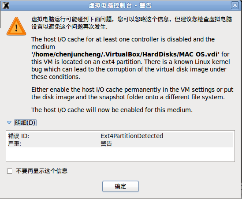
Task: Click the 'Either enable the host I/O cache' paragraph
Action: (x=132, y=94)
